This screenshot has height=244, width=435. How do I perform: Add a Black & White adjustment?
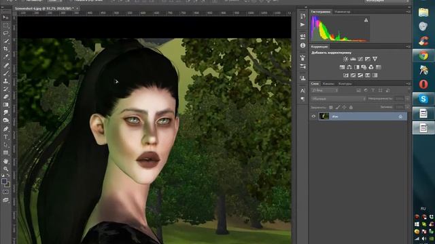[356, 67]
